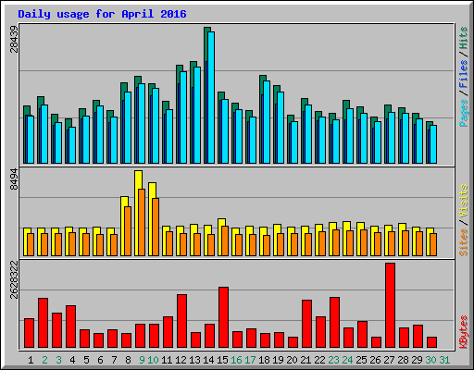Click day 20 on the x-axis
The image size is (474, 370).
pyautogui.click(x=292, y=360)
